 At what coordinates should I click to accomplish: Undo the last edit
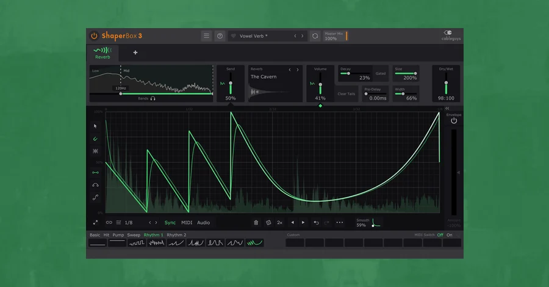(316, 222)
